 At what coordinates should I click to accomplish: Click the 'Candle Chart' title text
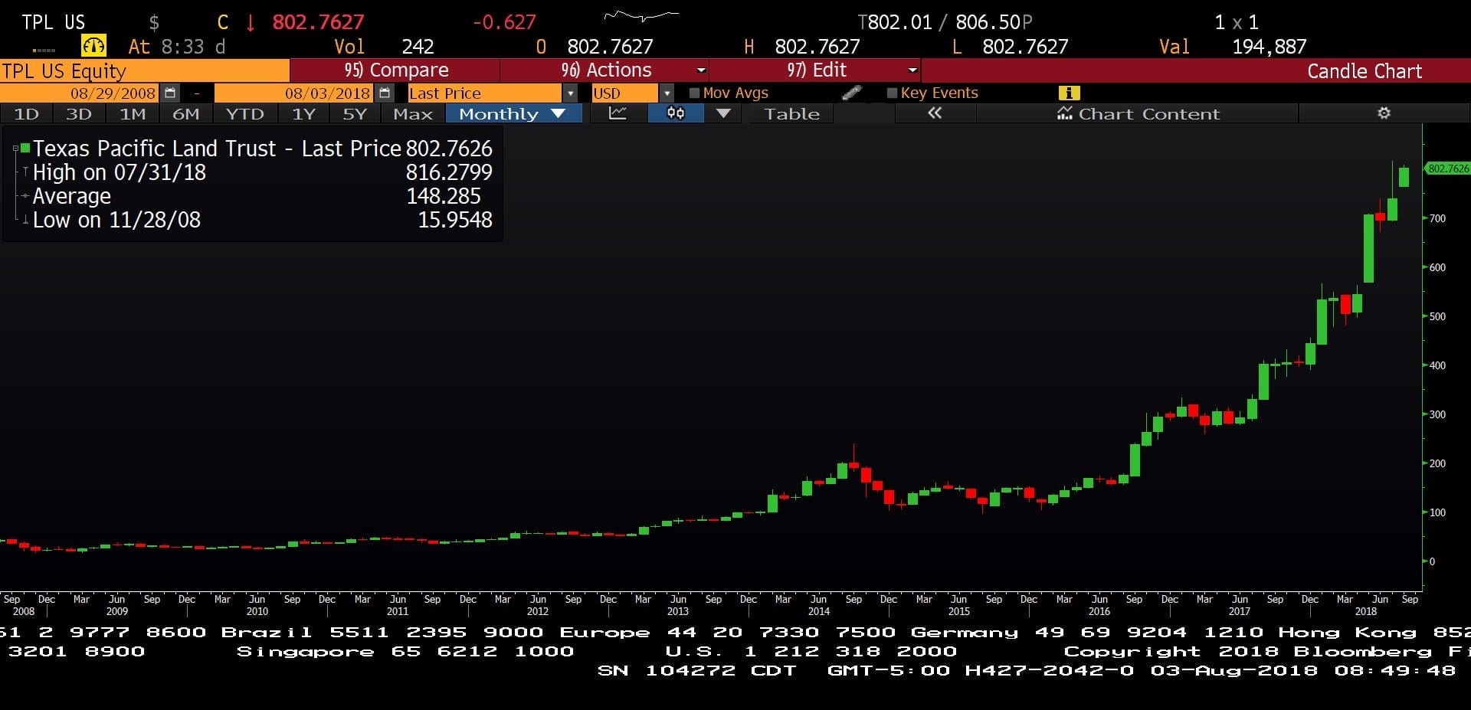(x=1365, y=70)
